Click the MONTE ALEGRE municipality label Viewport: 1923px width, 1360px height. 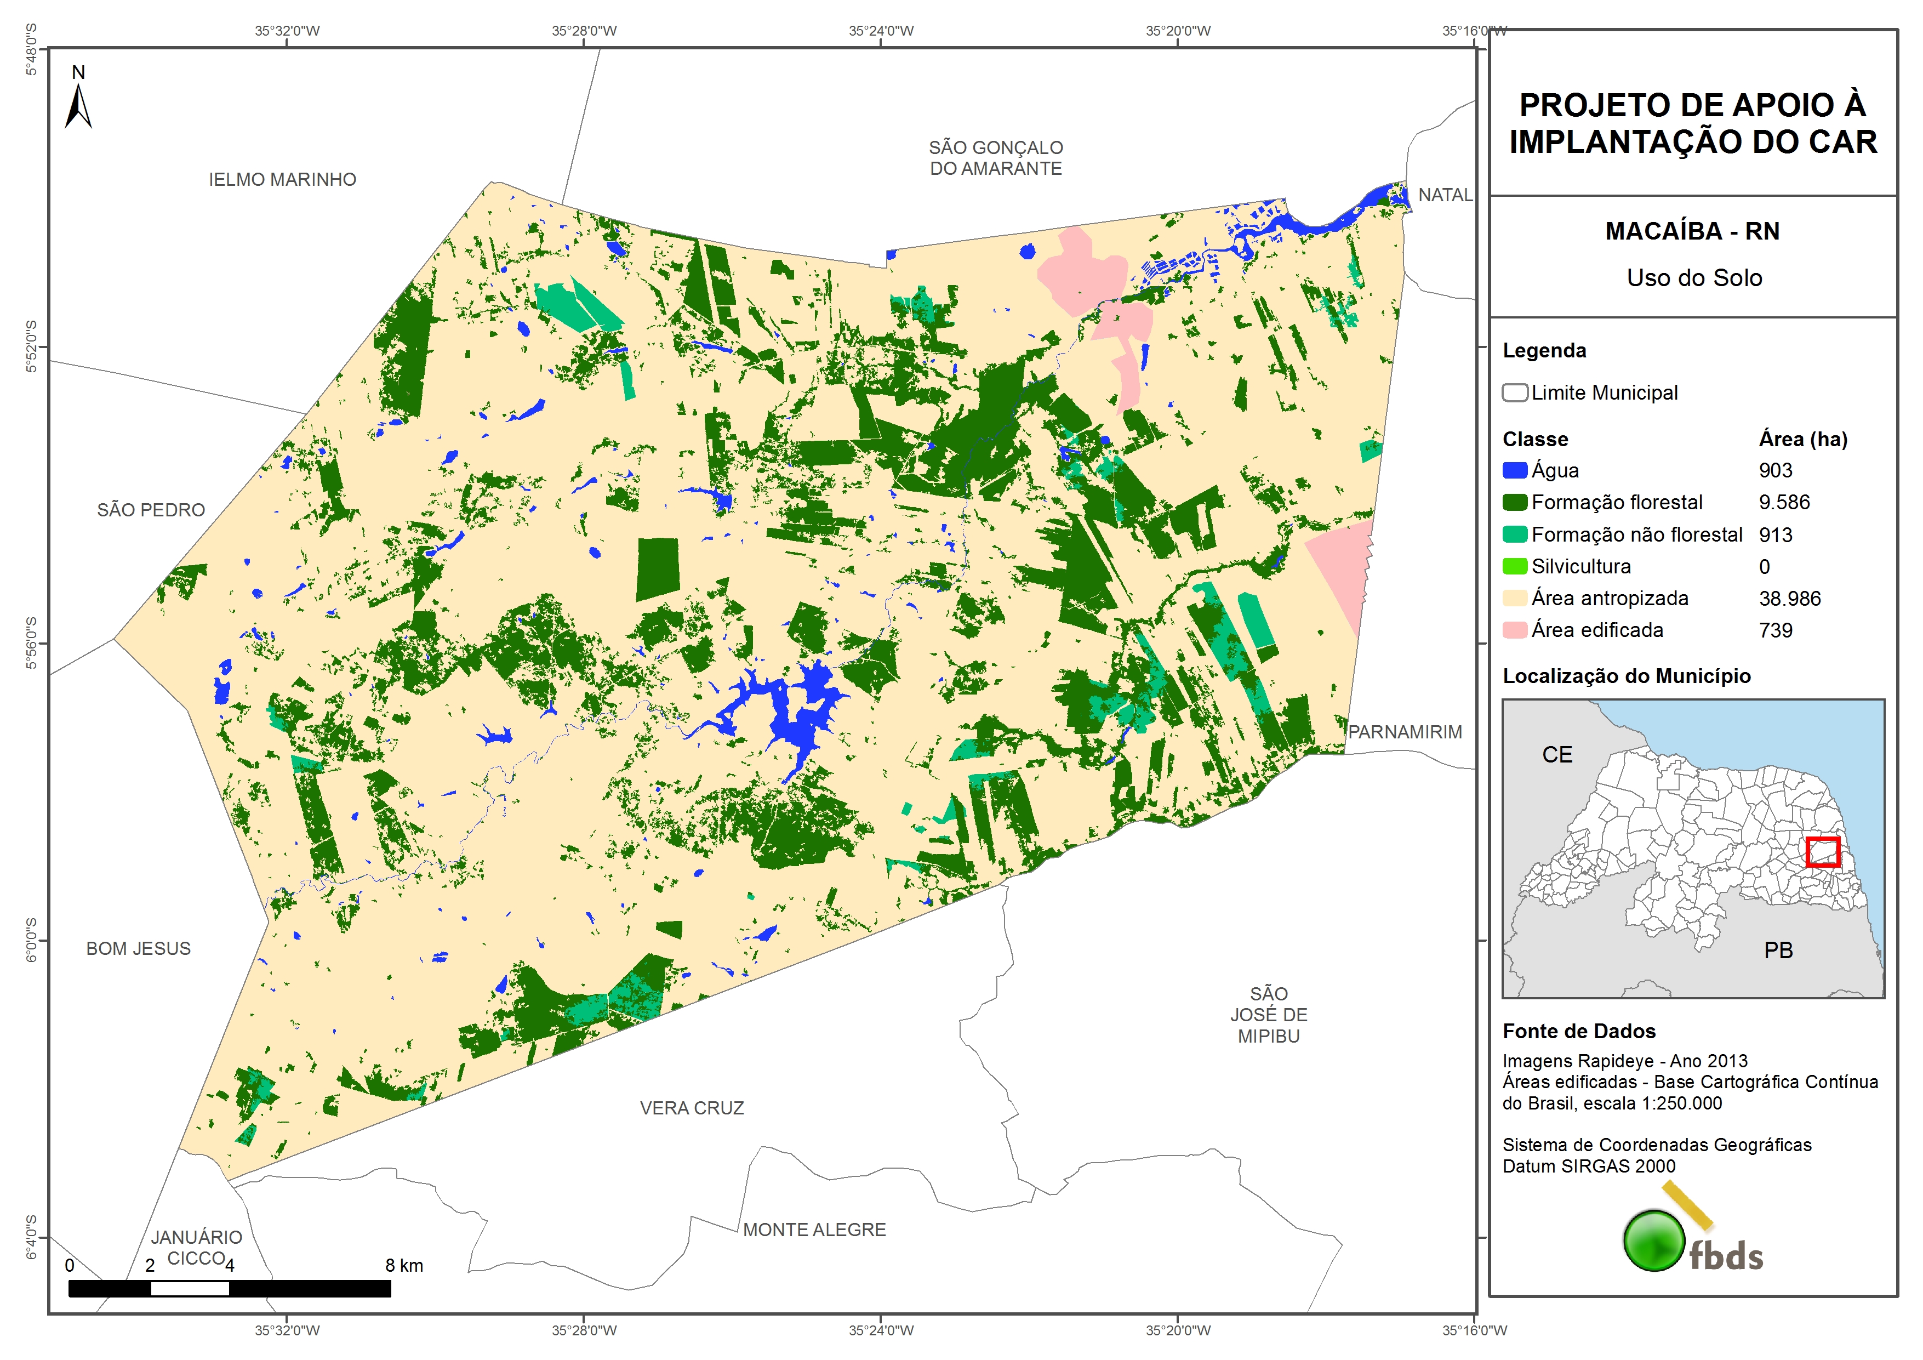click(814, 1230)
